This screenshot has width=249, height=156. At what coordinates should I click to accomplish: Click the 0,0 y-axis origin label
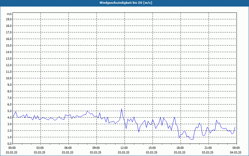coord(9,144)
